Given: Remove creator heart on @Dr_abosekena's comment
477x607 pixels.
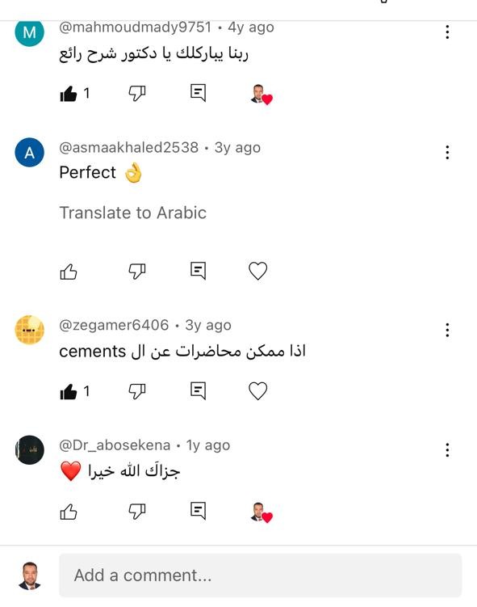Looking at the screenshot, I should click(262, 512).
